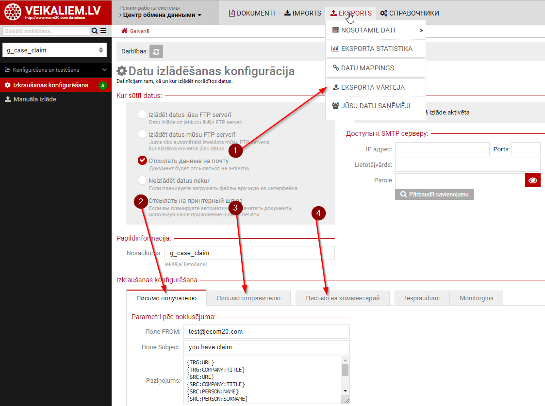Open Manuāla izlāde in sidebar

(34, 99)
